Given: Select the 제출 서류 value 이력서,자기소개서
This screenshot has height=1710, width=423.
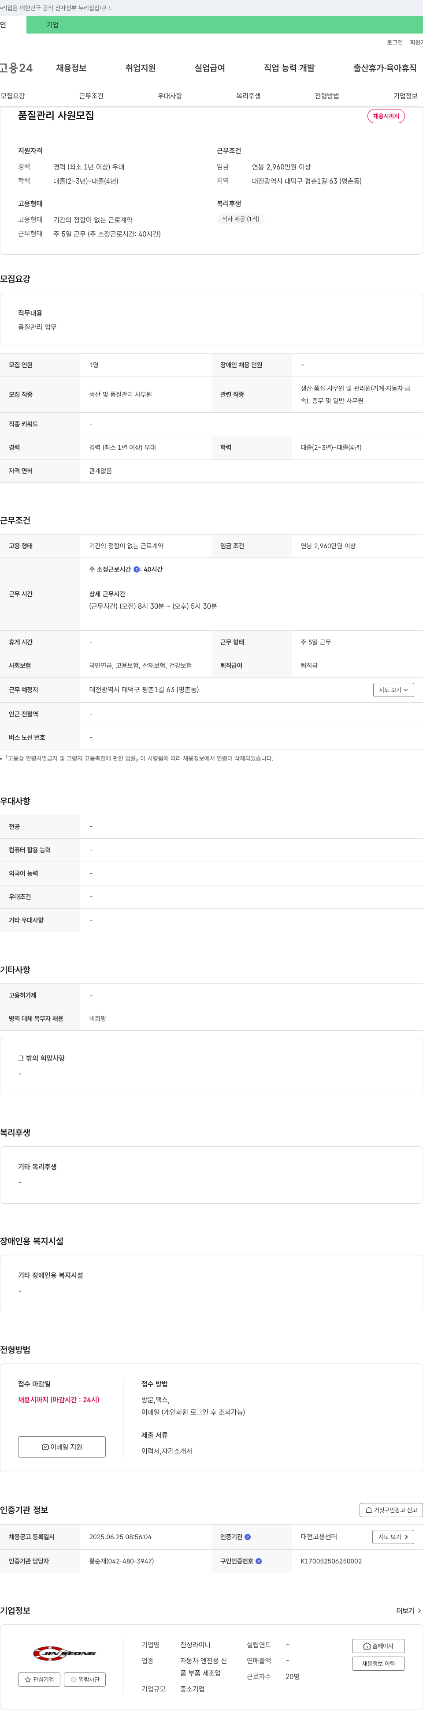Looking at the screenshot, I should (167, 1451).
